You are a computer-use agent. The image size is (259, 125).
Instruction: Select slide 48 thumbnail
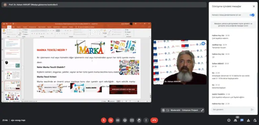click(12, 75)
